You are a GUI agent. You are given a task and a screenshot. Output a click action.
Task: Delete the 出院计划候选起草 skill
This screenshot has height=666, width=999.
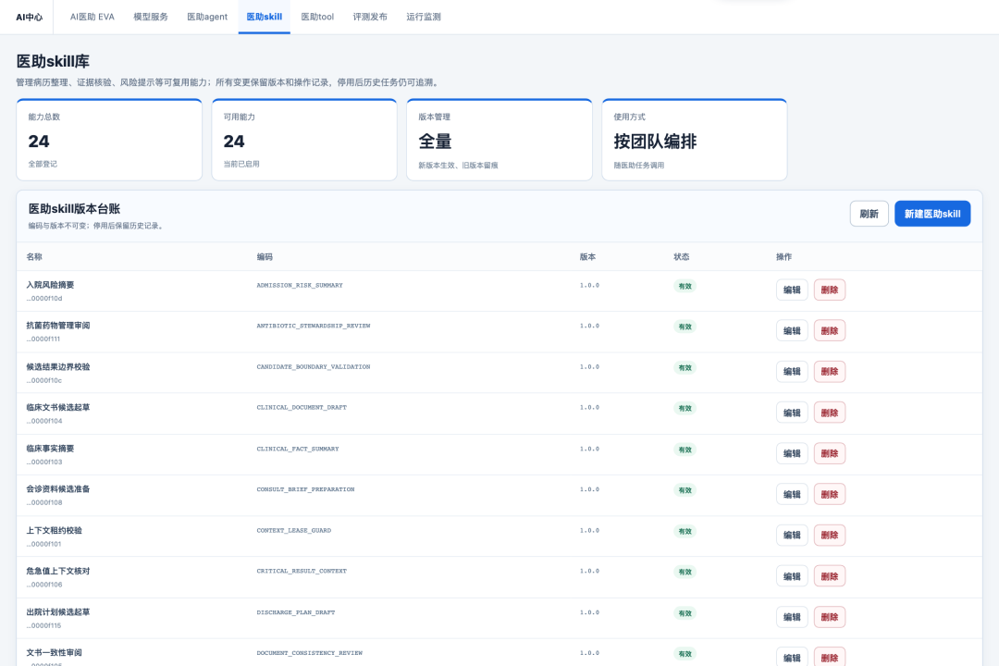tap(830, 617)
